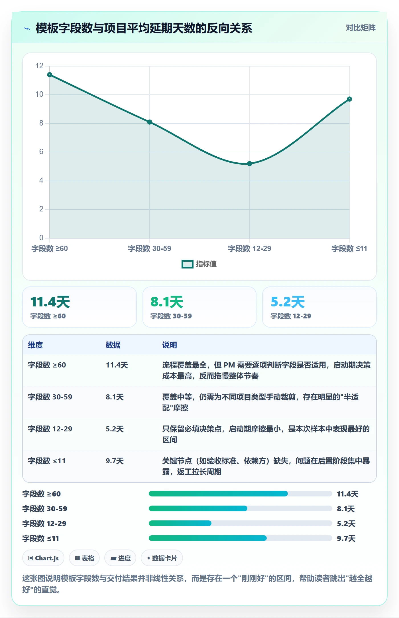Viewport: 399px width, 618px height.
Task: Click the chart data point for 字段数 ≤11
Action: pos(349,99)
